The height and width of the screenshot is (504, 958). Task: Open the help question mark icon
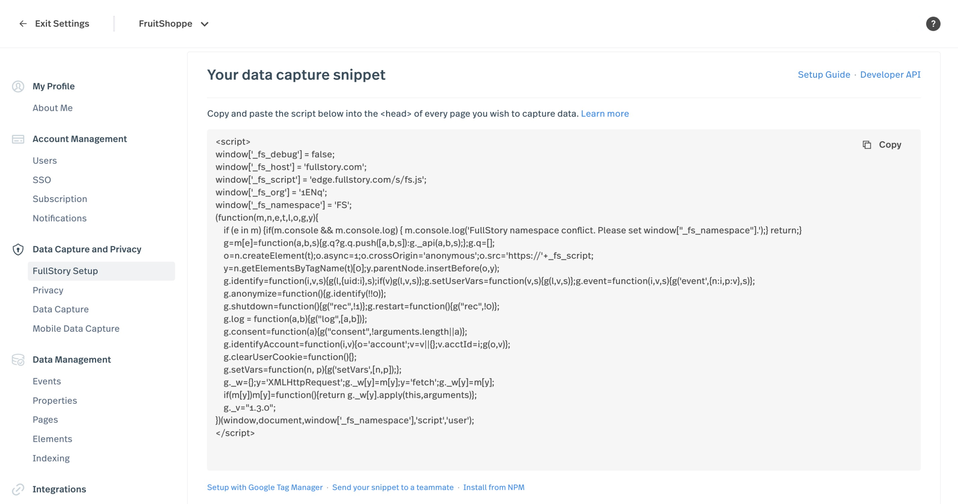pyautogui.click(x=933, y=24)
